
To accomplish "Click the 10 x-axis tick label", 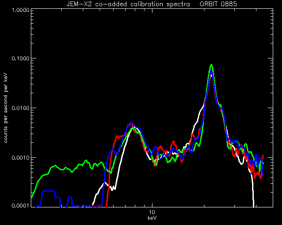I will (152, 212).
